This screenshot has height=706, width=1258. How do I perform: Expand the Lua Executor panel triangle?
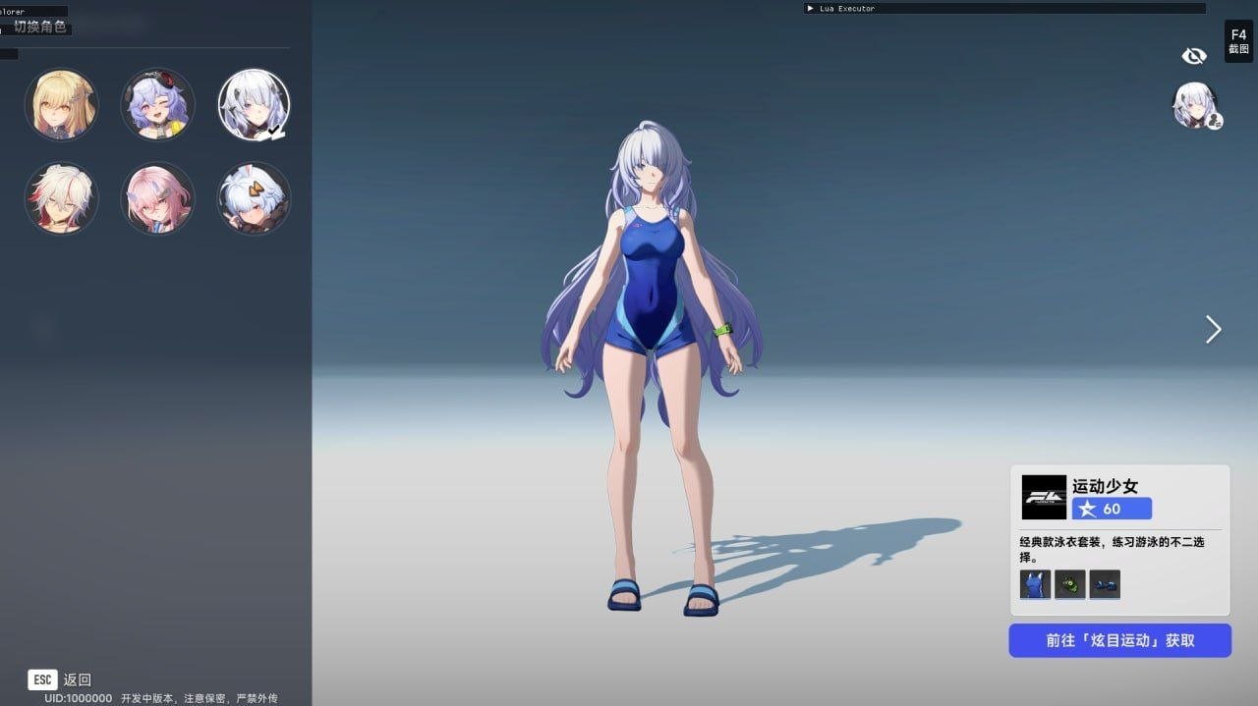tap(810, 8)
